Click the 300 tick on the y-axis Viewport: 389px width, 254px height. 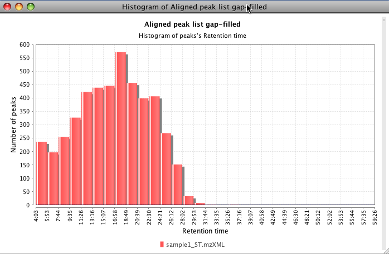click(25, 125)
